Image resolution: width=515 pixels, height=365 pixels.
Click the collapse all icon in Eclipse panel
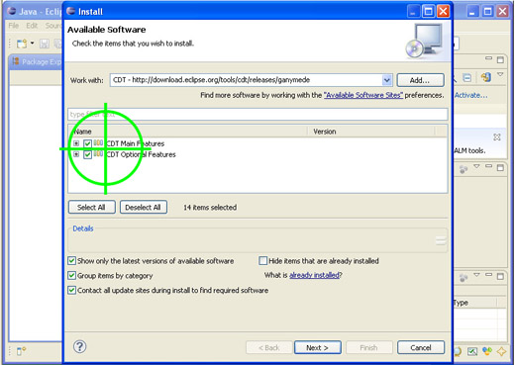point(467,78)
